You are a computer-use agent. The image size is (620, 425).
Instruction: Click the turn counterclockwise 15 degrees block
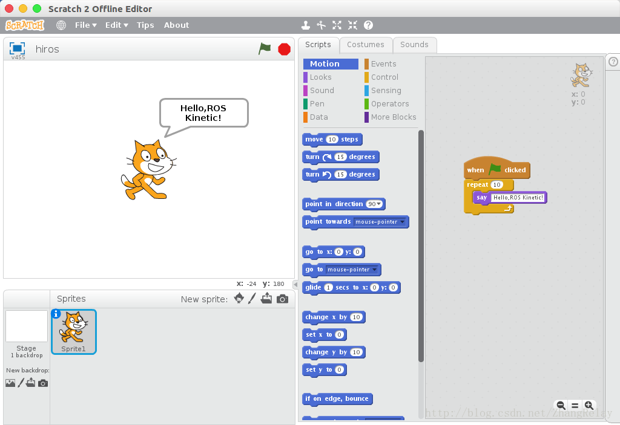point(340,175)
